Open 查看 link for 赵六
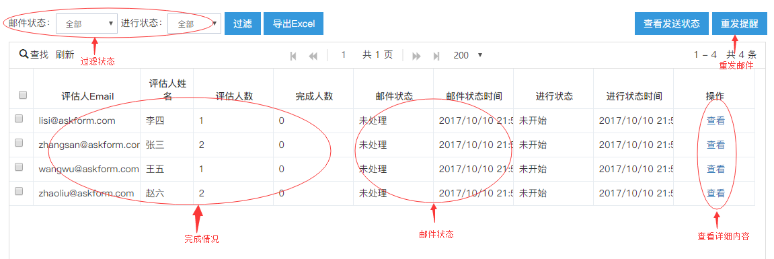The image size is (774, 259). (715, 193)
